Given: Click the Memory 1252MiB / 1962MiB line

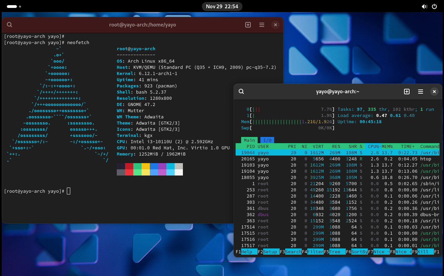Looking at the screenshot, I should point(151,154).
